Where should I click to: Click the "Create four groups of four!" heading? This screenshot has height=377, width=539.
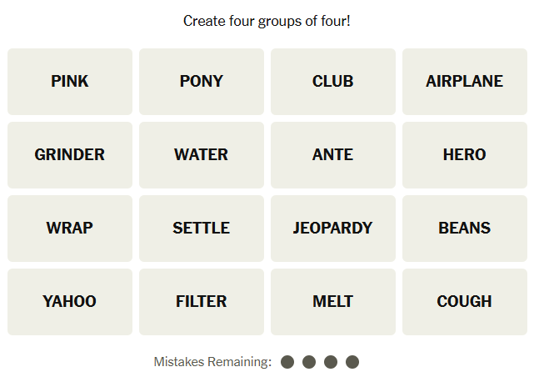(267, 20)
